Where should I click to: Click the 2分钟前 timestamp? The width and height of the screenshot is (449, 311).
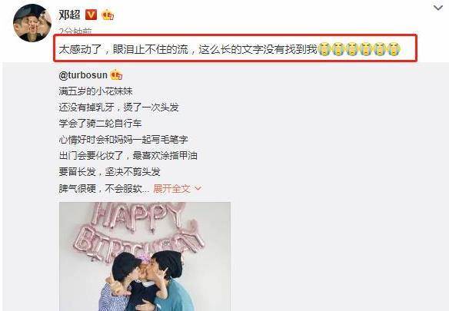(75, 31)
